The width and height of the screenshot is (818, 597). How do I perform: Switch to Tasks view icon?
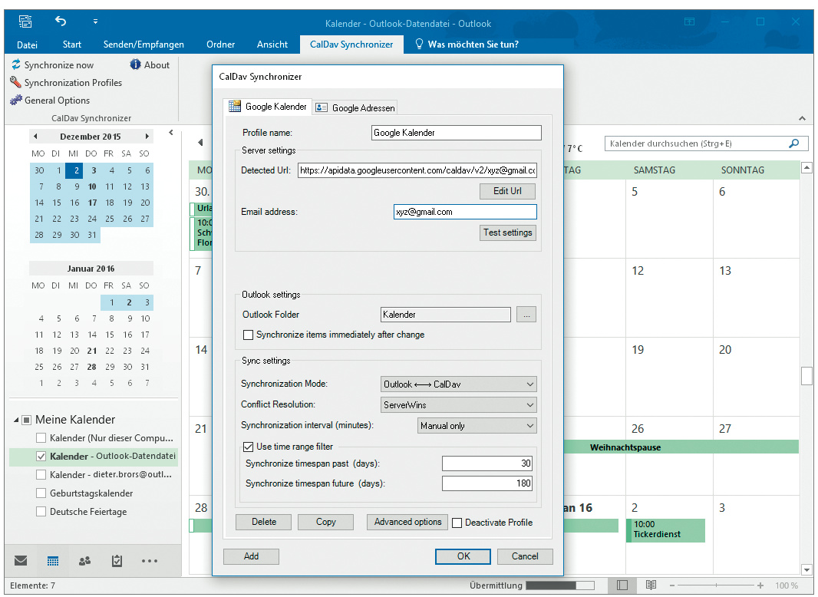click(x=117, y=561)
